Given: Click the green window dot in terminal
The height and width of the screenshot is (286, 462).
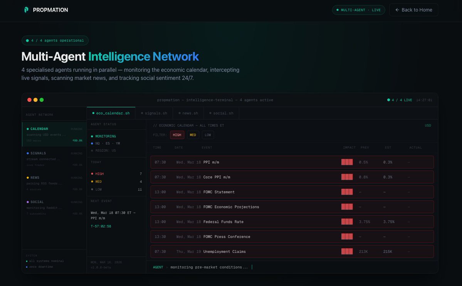Looking at the screenshot, I should tap(42, 100).
